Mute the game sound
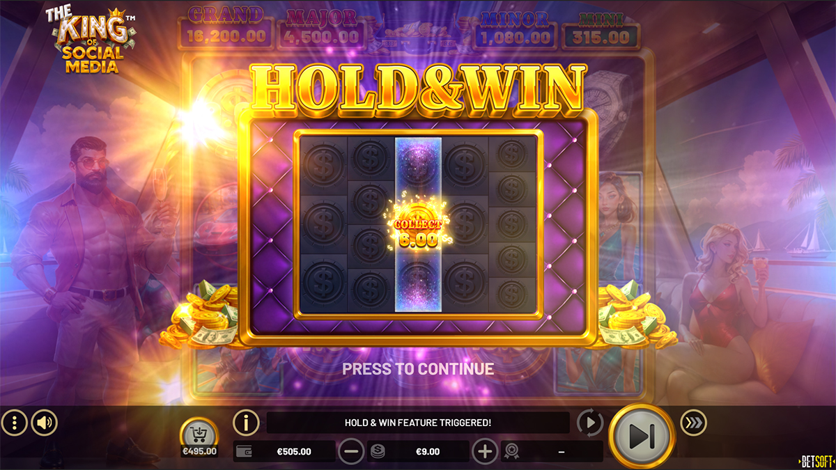 (45, 422)
